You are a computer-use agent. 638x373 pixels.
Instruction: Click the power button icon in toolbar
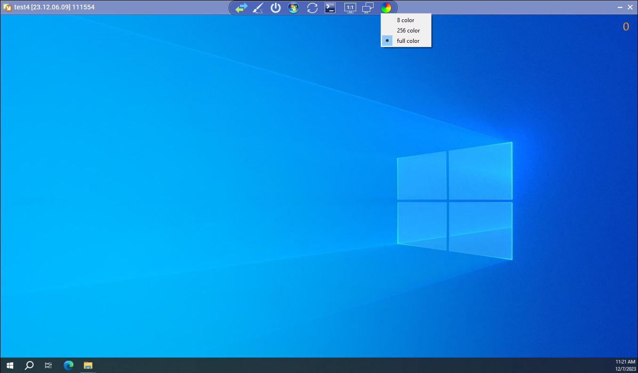point(276,8)
